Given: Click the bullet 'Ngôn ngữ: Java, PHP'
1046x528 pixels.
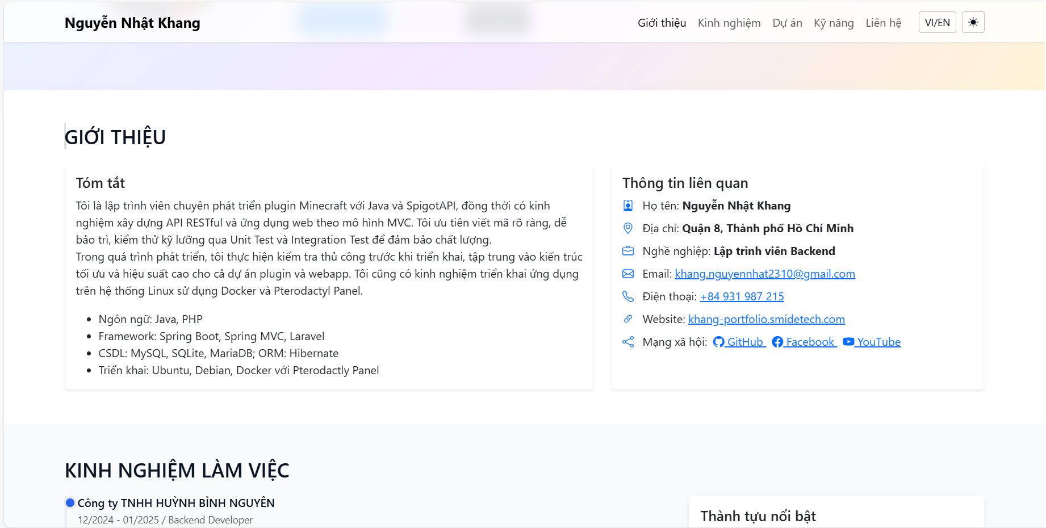Looking at the screenshot, I should coord(150,319).
